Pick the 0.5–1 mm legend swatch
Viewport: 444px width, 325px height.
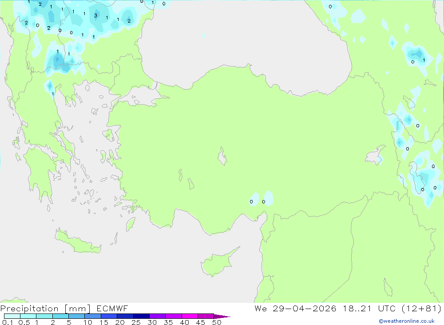click(x=28, y=316)
